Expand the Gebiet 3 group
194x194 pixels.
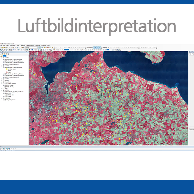pyautogui.click(x=1, y=79)
